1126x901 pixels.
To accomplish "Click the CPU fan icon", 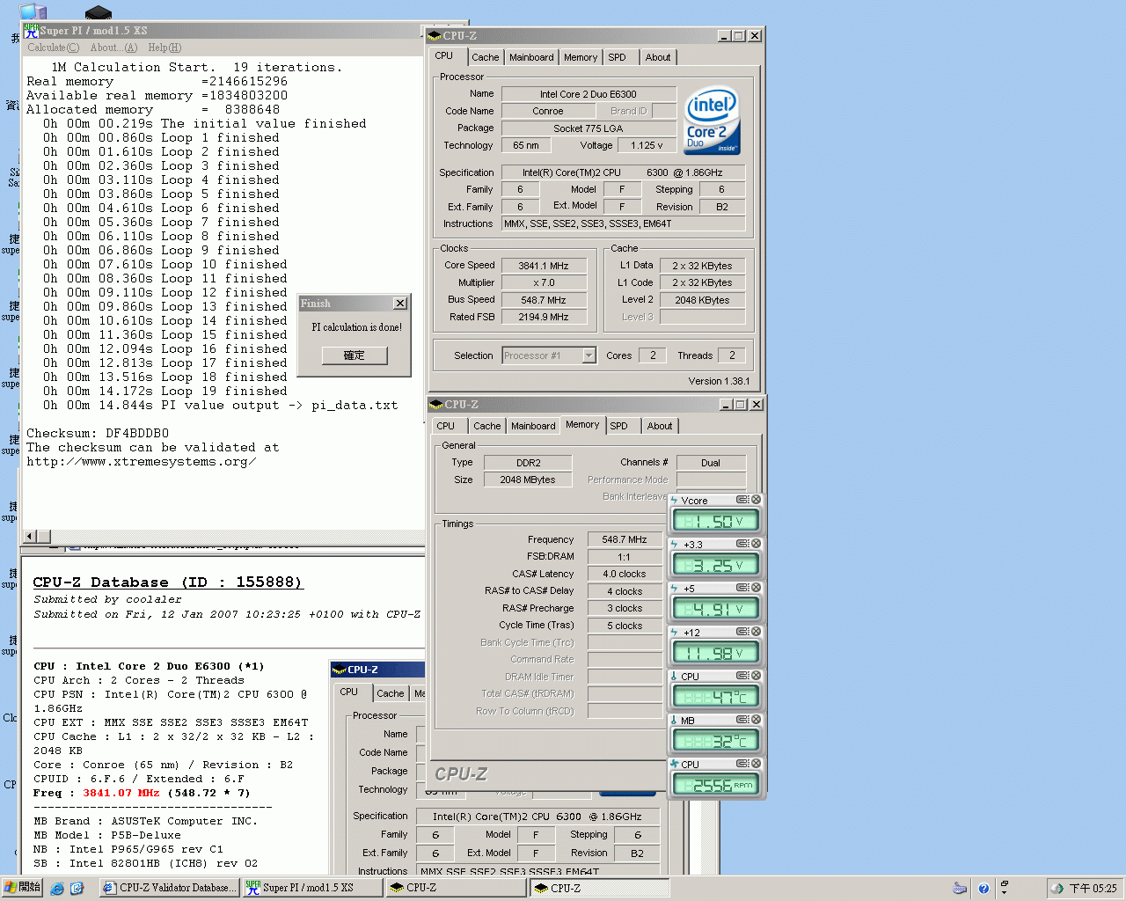I will pyautogui.click(x=675, y=764).
